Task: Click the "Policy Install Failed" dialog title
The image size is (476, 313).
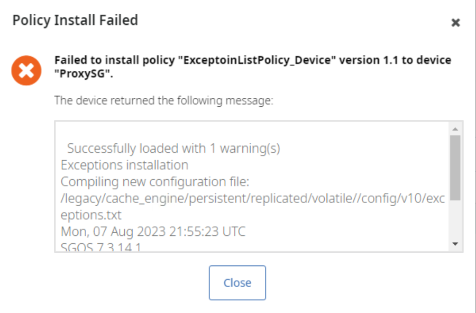Action: coord(75,21)
